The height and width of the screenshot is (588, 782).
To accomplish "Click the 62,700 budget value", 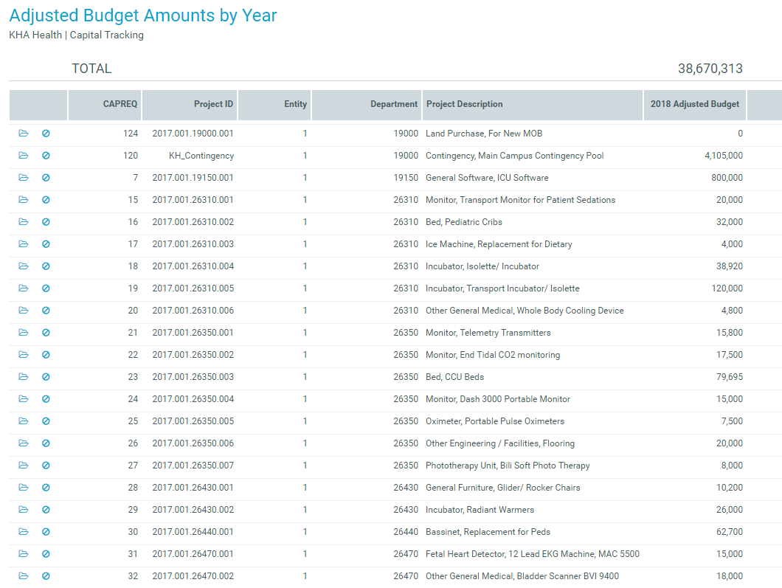I will (729, 532).
